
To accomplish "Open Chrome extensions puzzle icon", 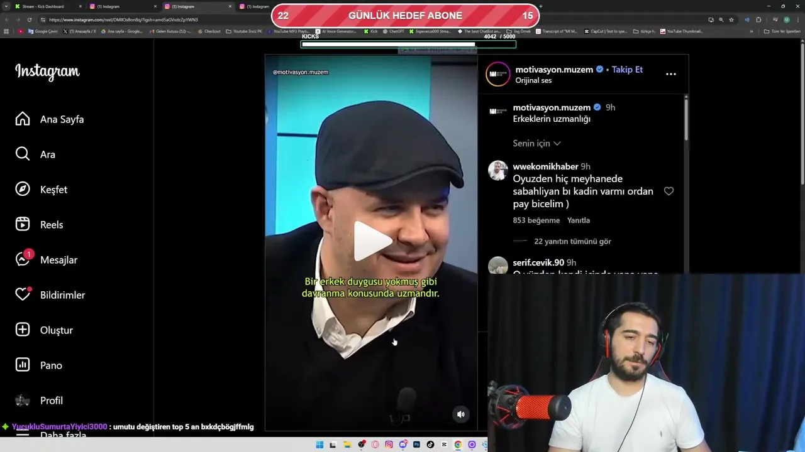I will click(758, 20).
